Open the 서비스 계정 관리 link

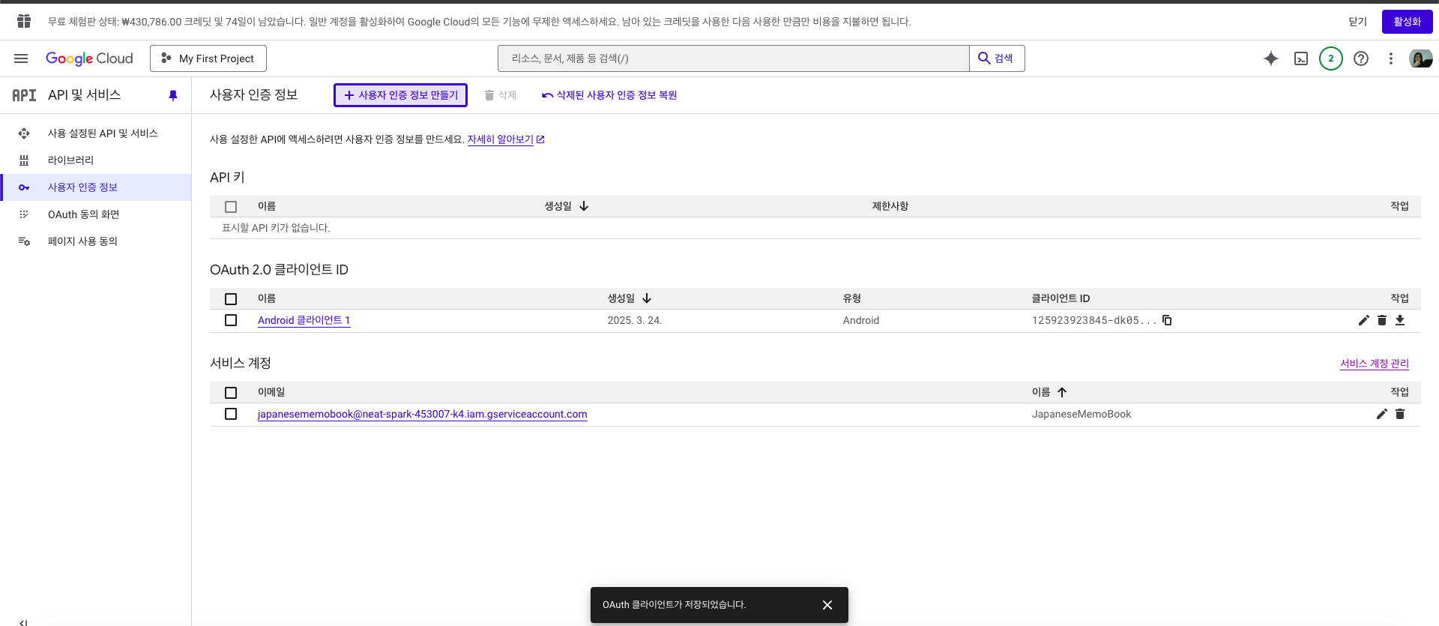pos(1375,364)
